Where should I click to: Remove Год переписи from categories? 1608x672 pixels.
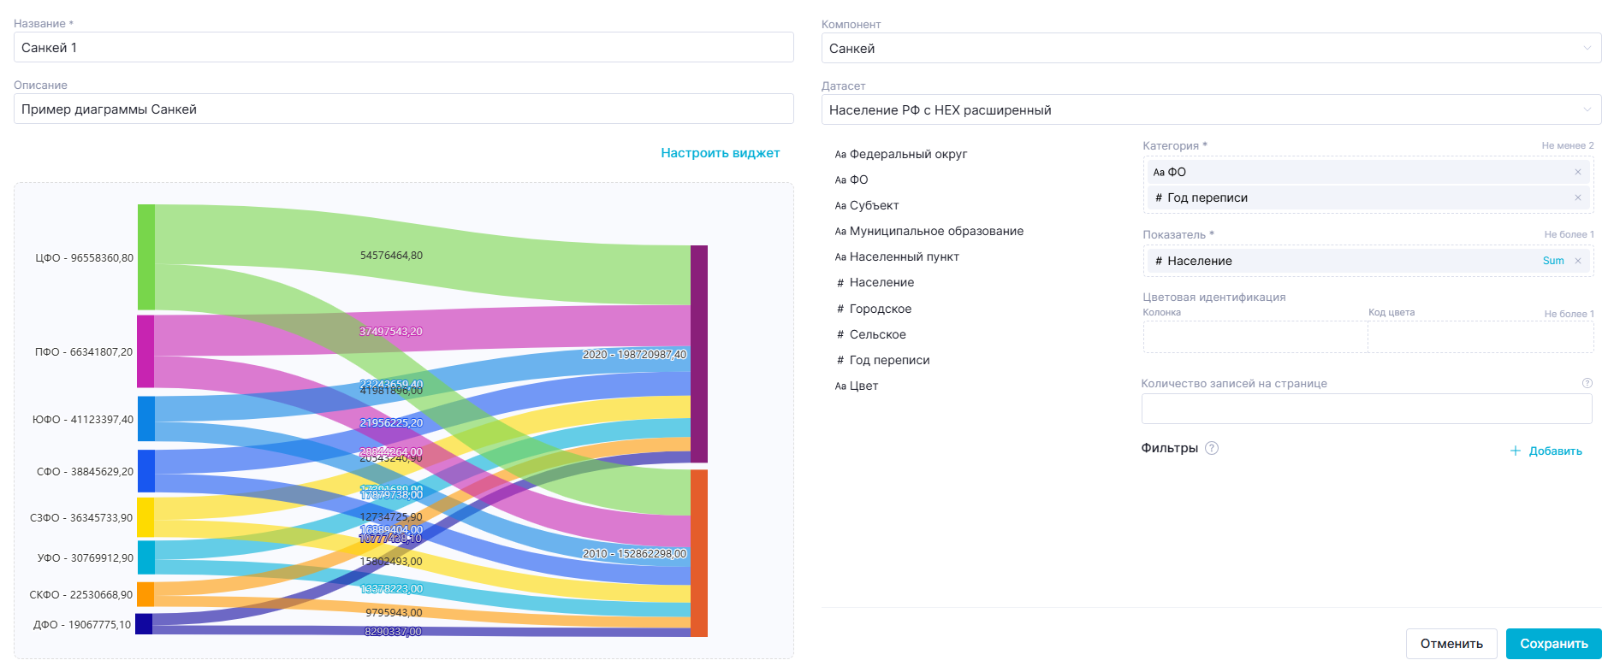(1577, 197)
